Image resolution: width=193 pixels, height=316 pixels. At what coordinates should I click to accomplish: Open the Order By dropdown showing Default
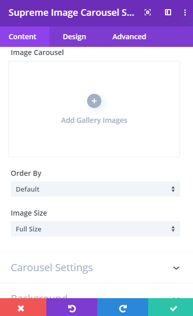[x=95, y=189]
